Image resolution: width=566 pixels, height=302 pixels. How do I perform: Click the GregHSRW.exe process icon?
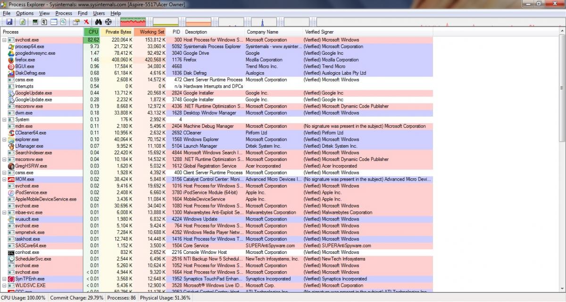click(x=11, y=166)
